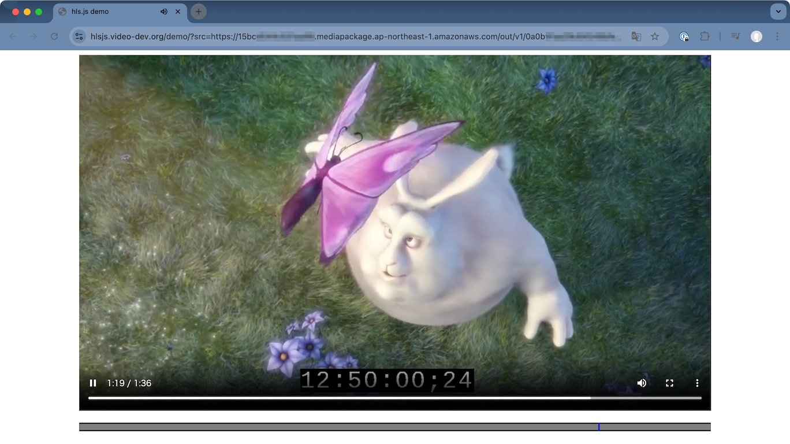Seek using the video progress bar
Screen dimensions: 790x444
pos(395,398)
